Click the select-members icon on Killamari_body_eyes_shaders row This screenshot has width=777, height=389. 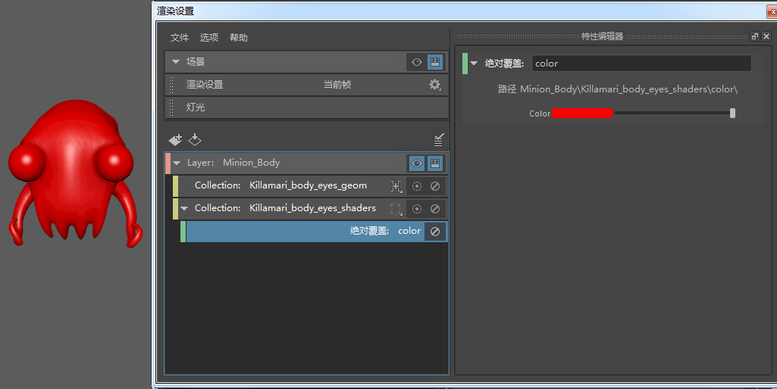(396, 209)
